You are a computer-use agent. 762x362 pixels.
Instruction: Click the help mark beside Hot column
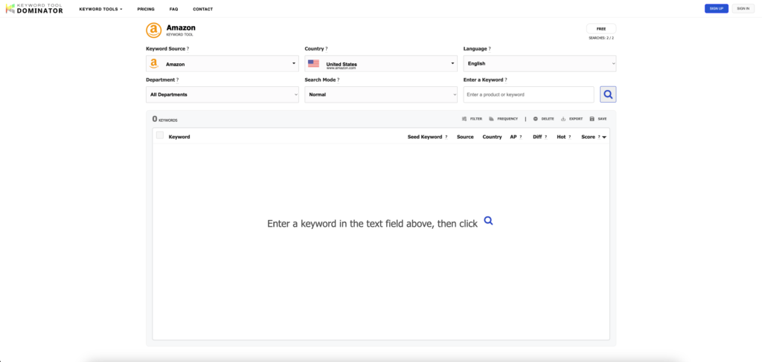[569, 138]
